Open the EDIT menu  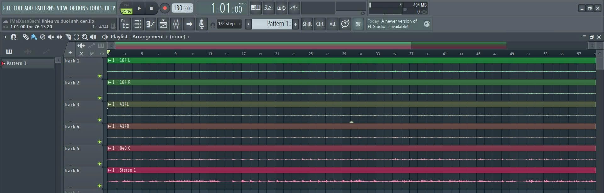(18, 8)
